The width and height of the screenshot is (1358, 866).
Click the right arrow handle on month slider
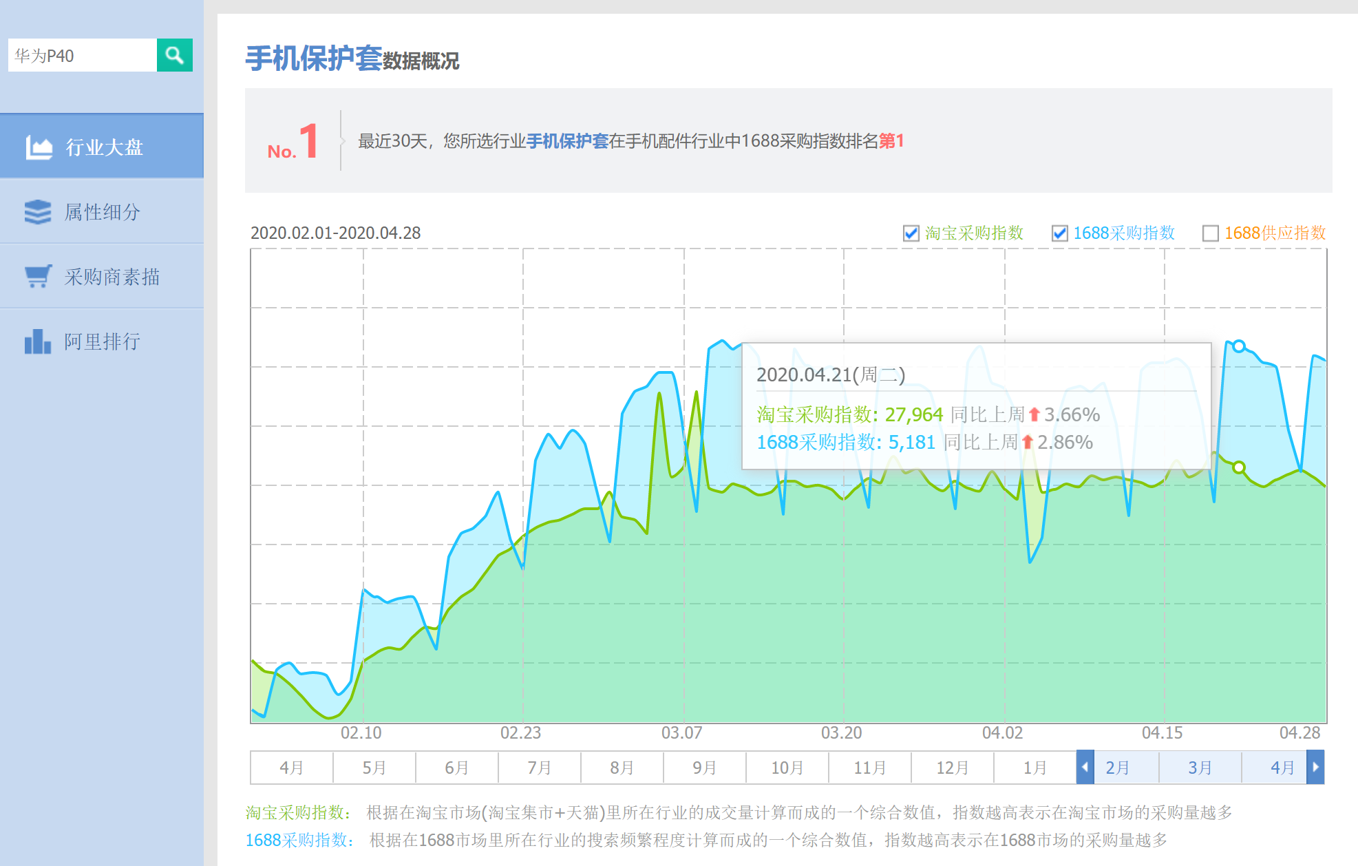point(1315,768)
